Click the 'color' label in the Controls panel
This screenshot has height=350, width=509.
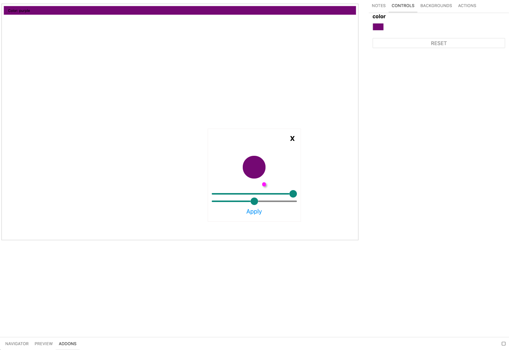pos(379,16)
